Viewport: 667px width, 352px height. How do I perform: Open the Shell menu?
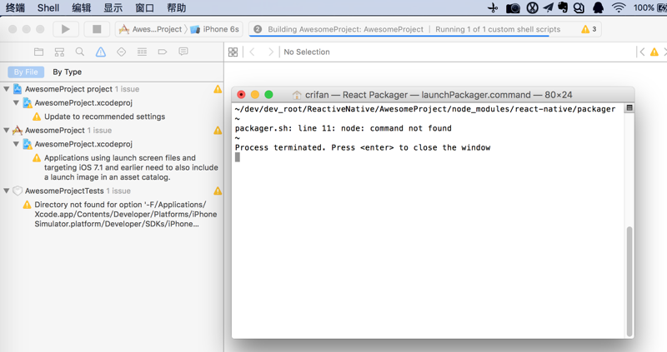point(48,7)
